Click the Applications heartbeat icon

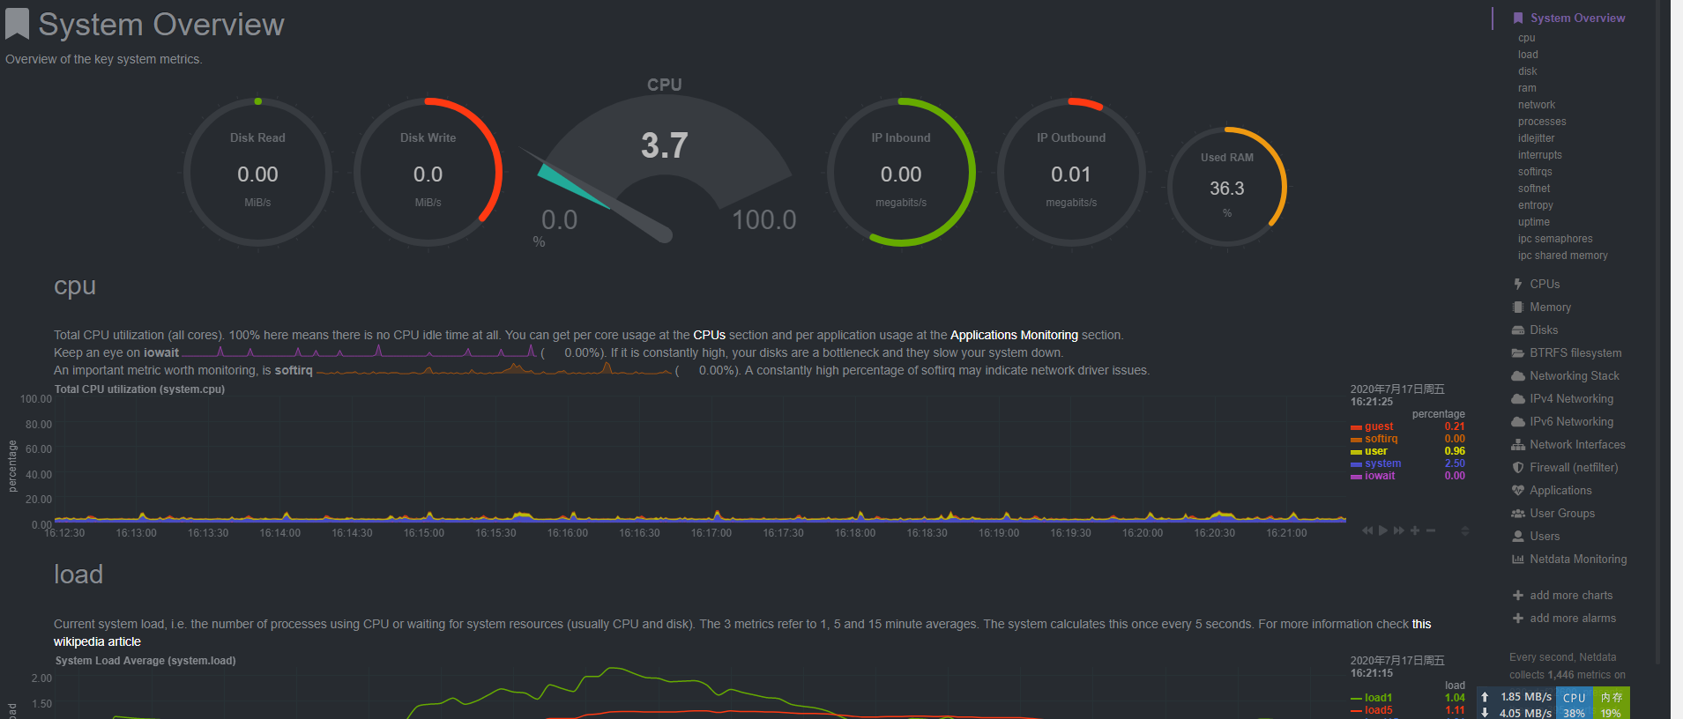(x=1517, y=490)
